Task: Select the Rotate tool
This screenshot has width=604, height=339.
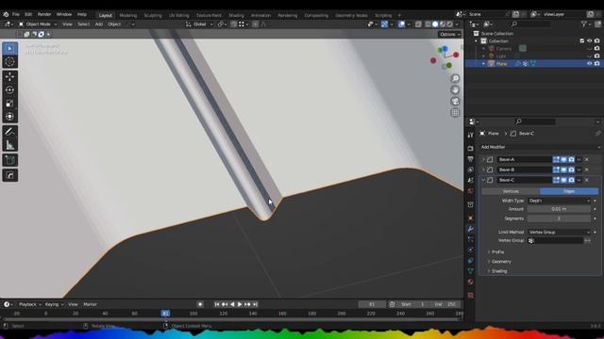Action: coord(10,90)
